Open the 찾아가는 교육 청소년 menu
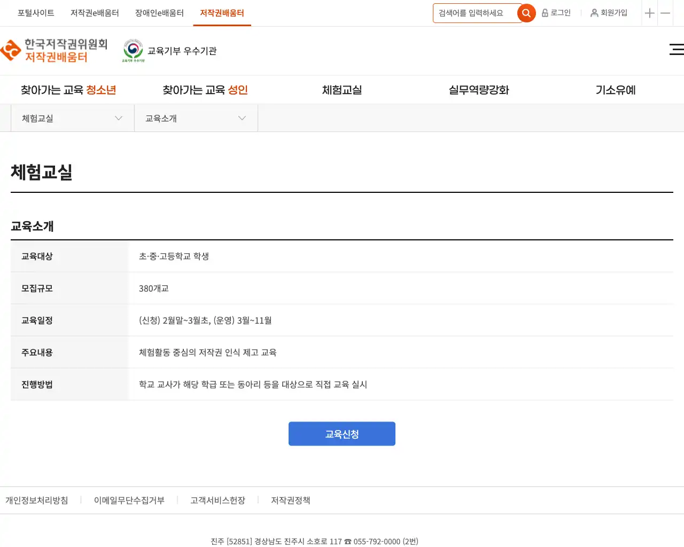The image size is (684, 547). [68, 90]
